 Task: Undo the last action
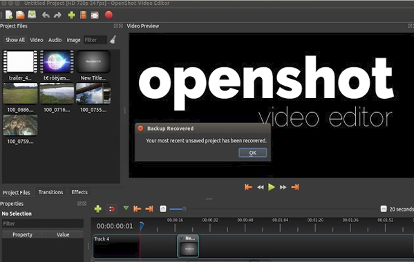[x=46, y=15]
